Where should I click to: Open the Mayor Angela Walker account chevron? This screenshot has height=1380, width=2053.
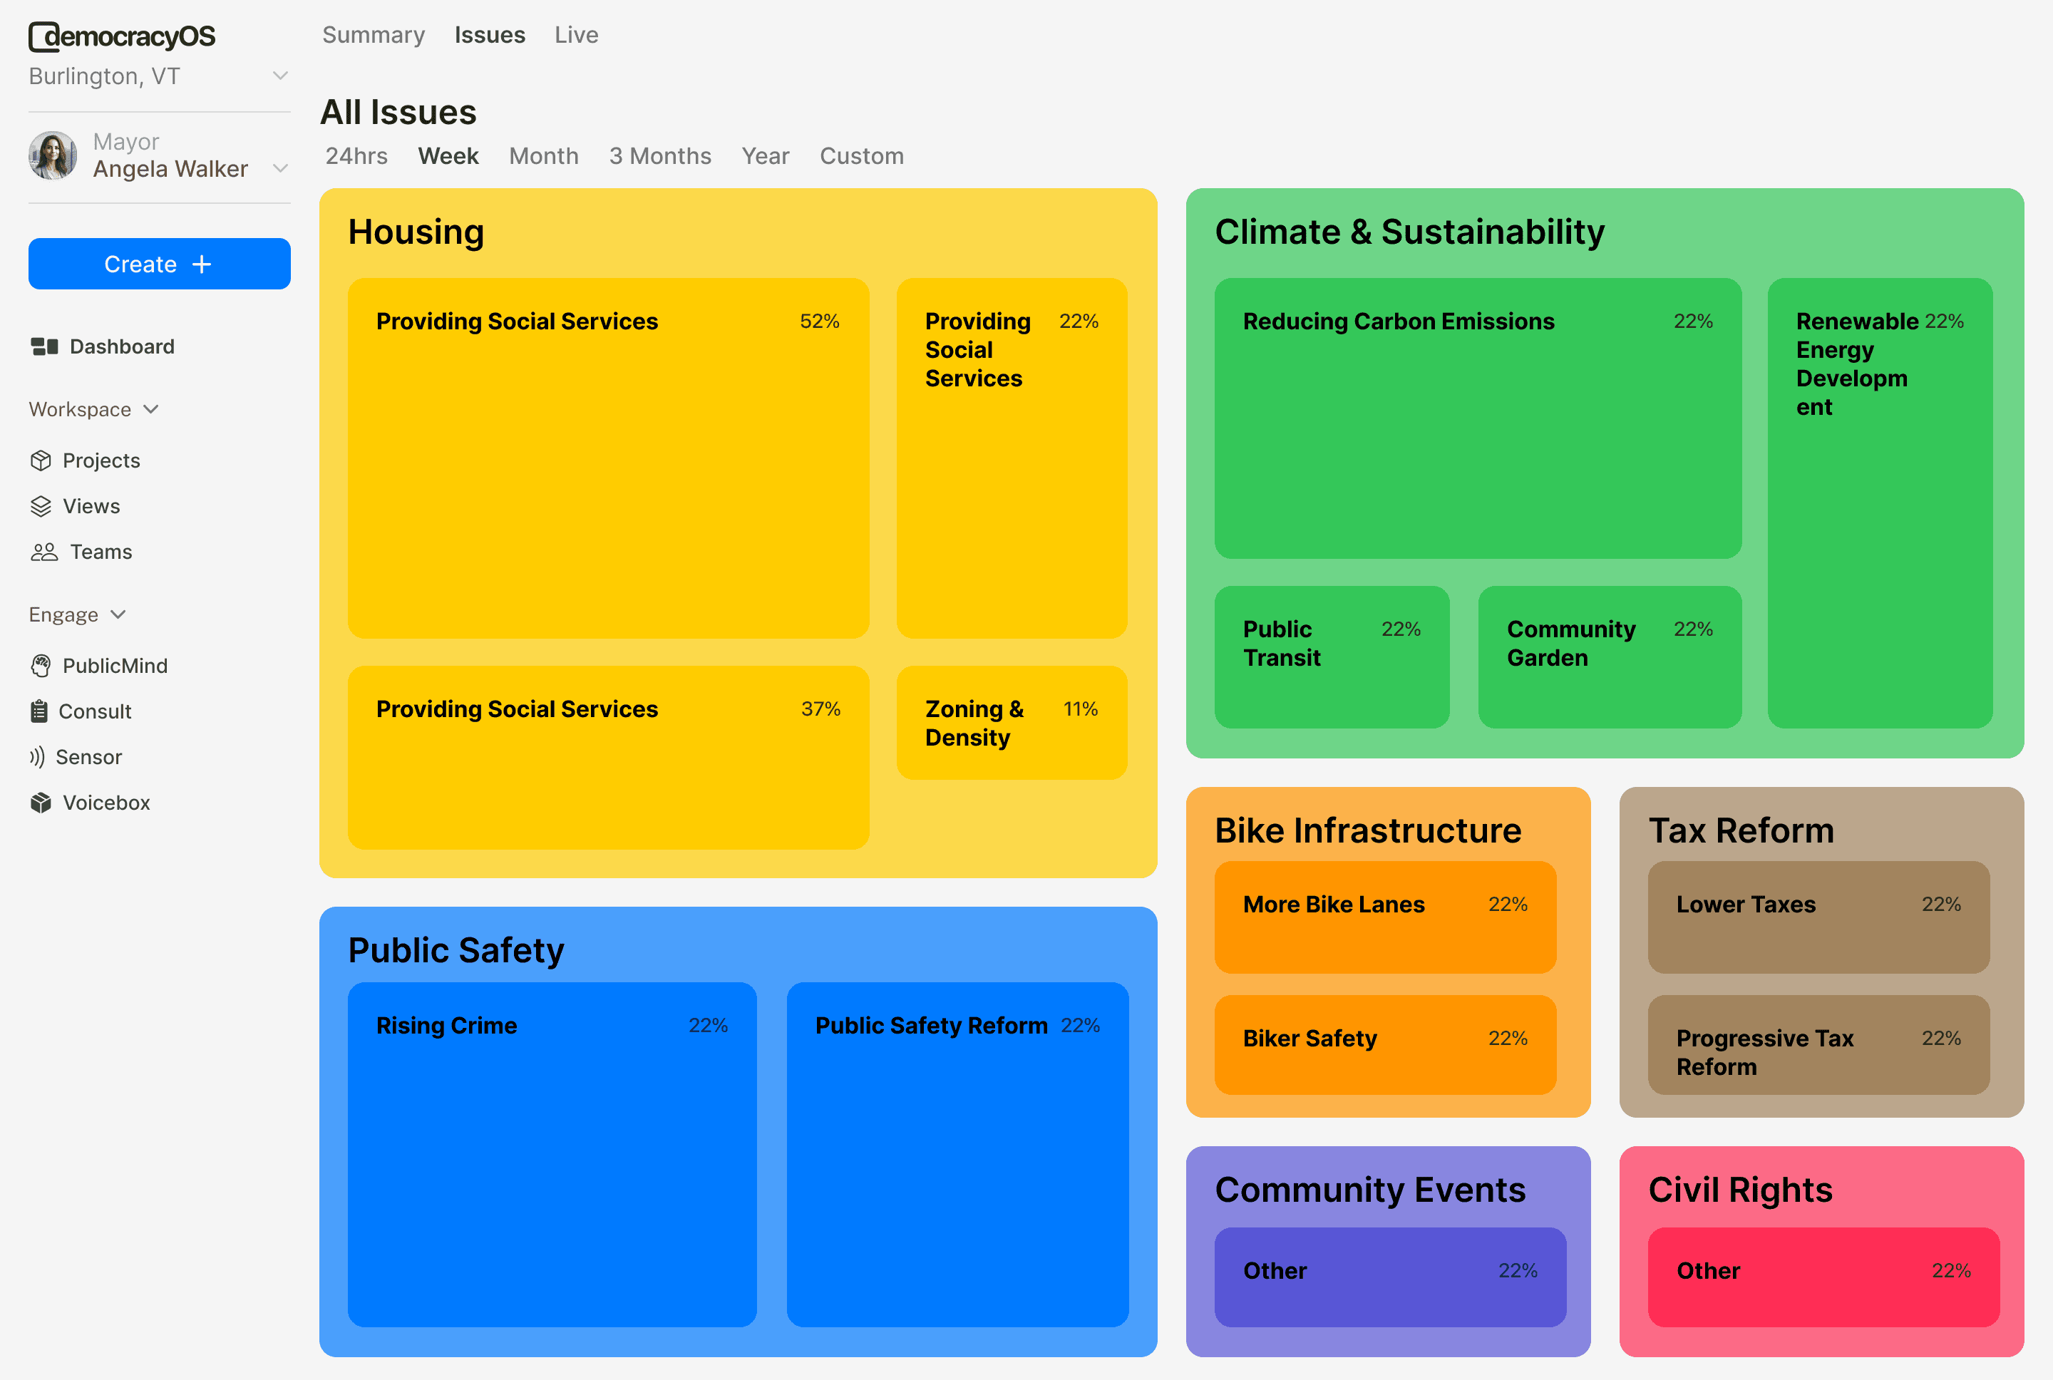pos(280,168)
